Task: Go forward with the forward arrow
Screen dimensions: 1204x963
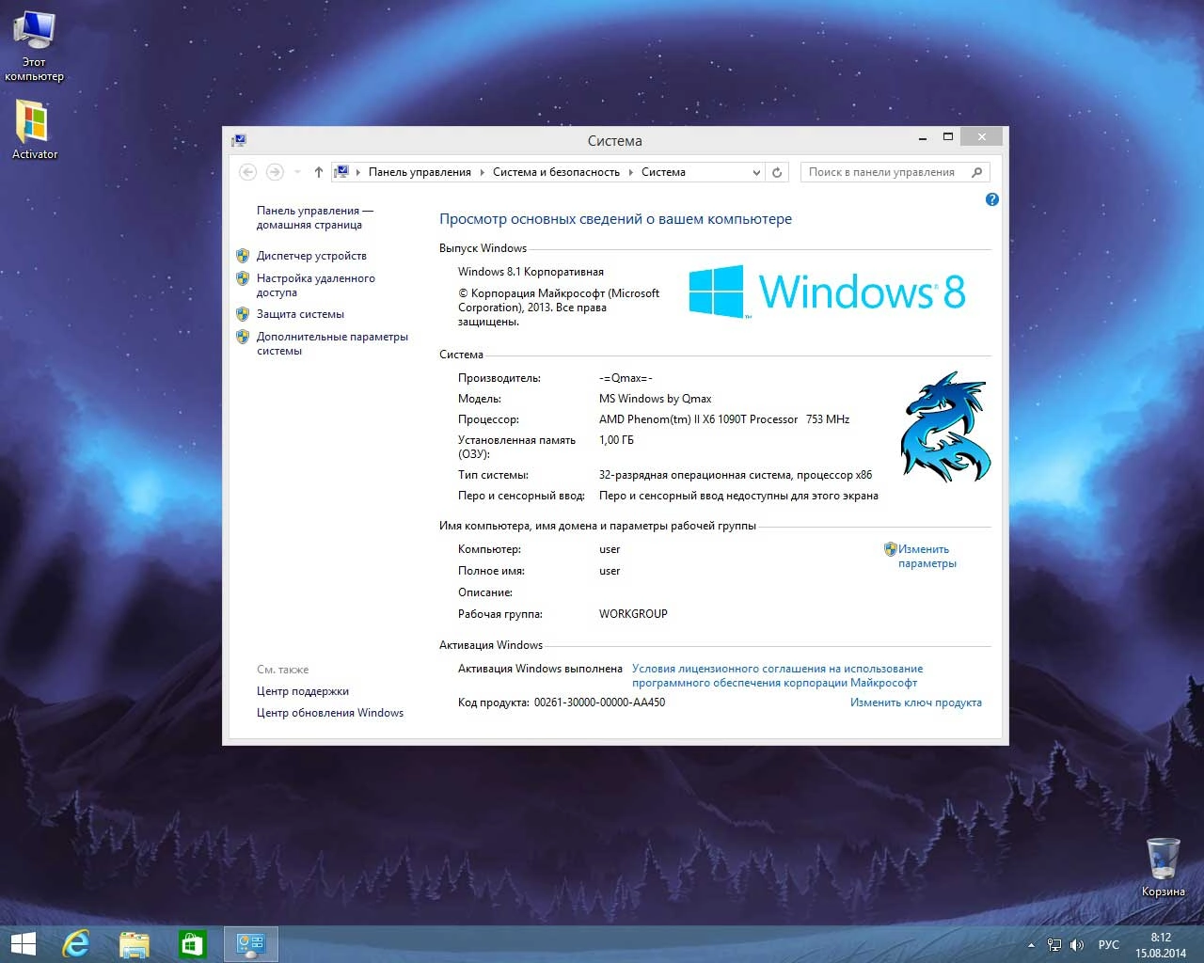Action: 275,172
